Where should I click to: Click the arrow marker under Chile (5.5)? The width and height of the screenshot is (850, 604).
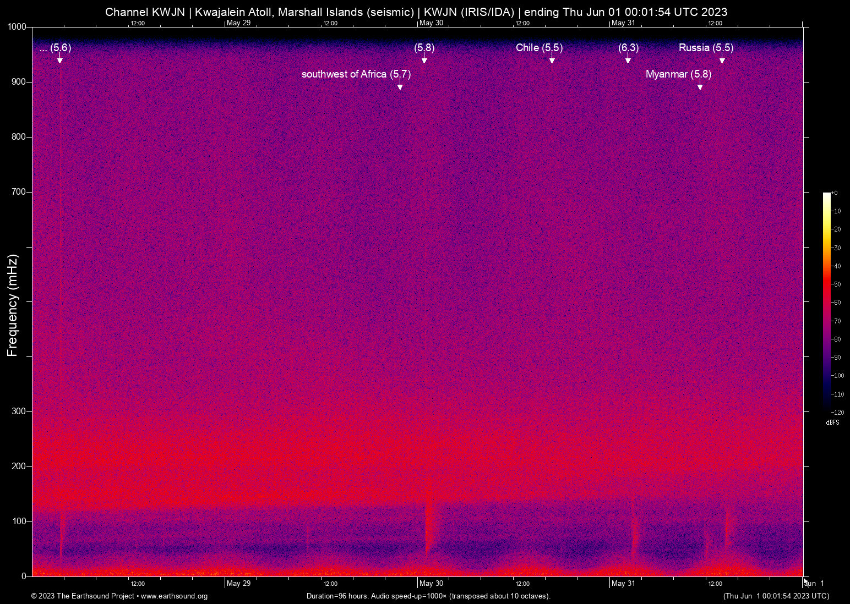click(552, 59)
